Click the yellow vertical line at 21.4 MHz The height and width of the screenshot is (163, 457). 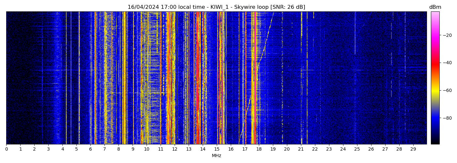(x=307, y=78)
